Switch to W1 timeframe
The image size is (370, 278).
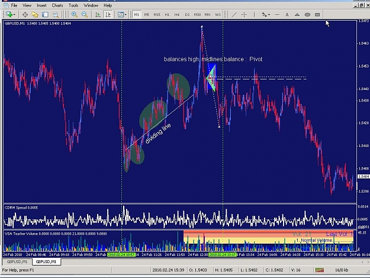point(218,15)
